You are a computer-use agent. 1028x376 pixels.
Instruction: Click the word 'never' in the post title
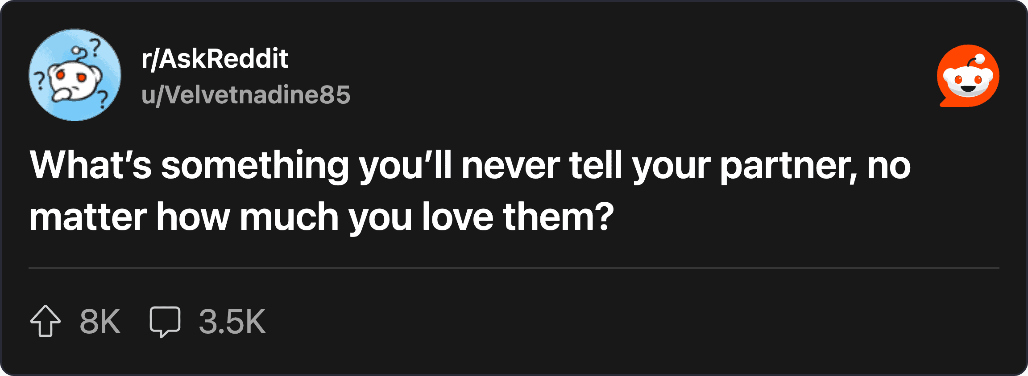(x=510, y=166)
